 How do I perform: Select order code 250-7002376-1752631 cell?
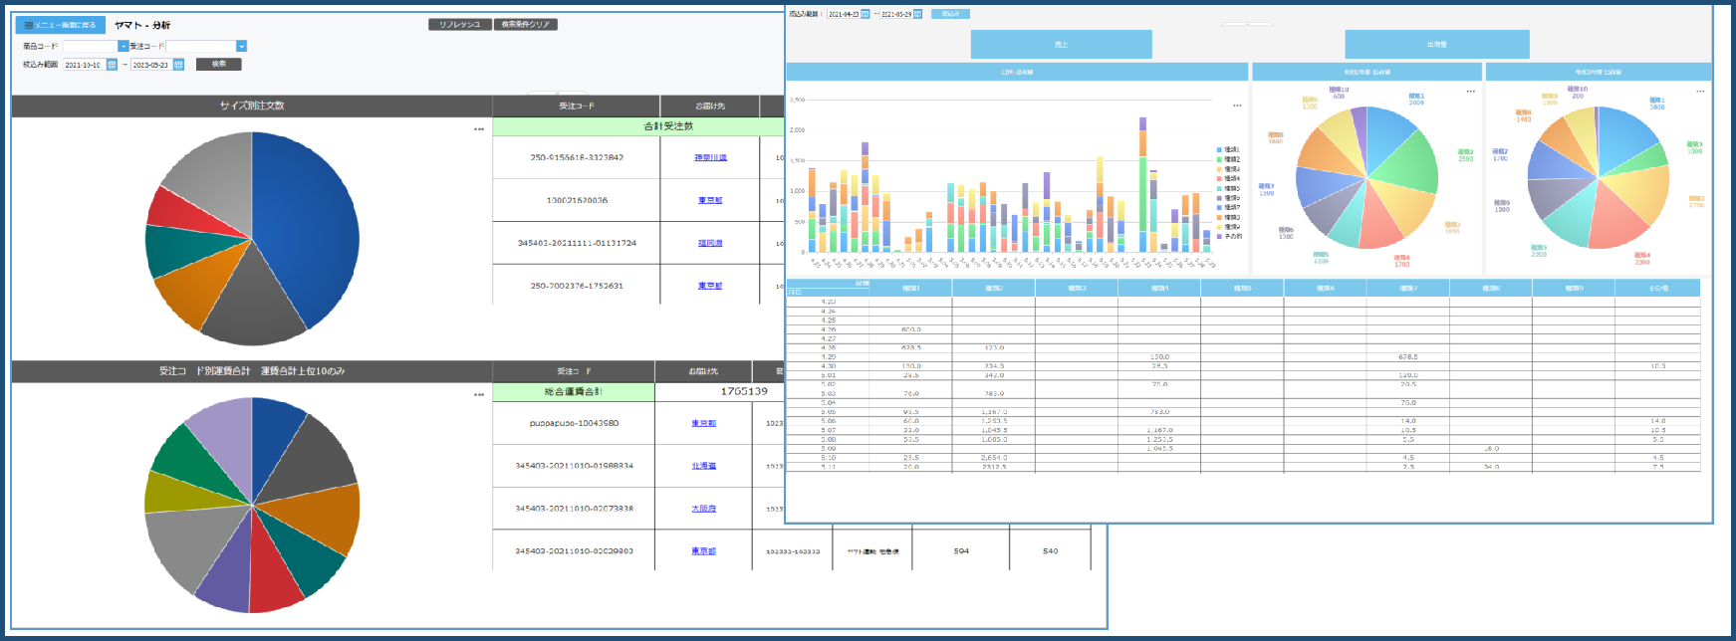(577, 287)
